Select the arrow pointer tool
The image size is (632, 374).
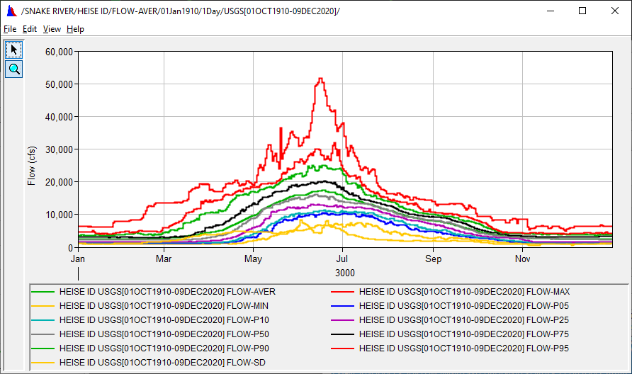coord(14,49)
